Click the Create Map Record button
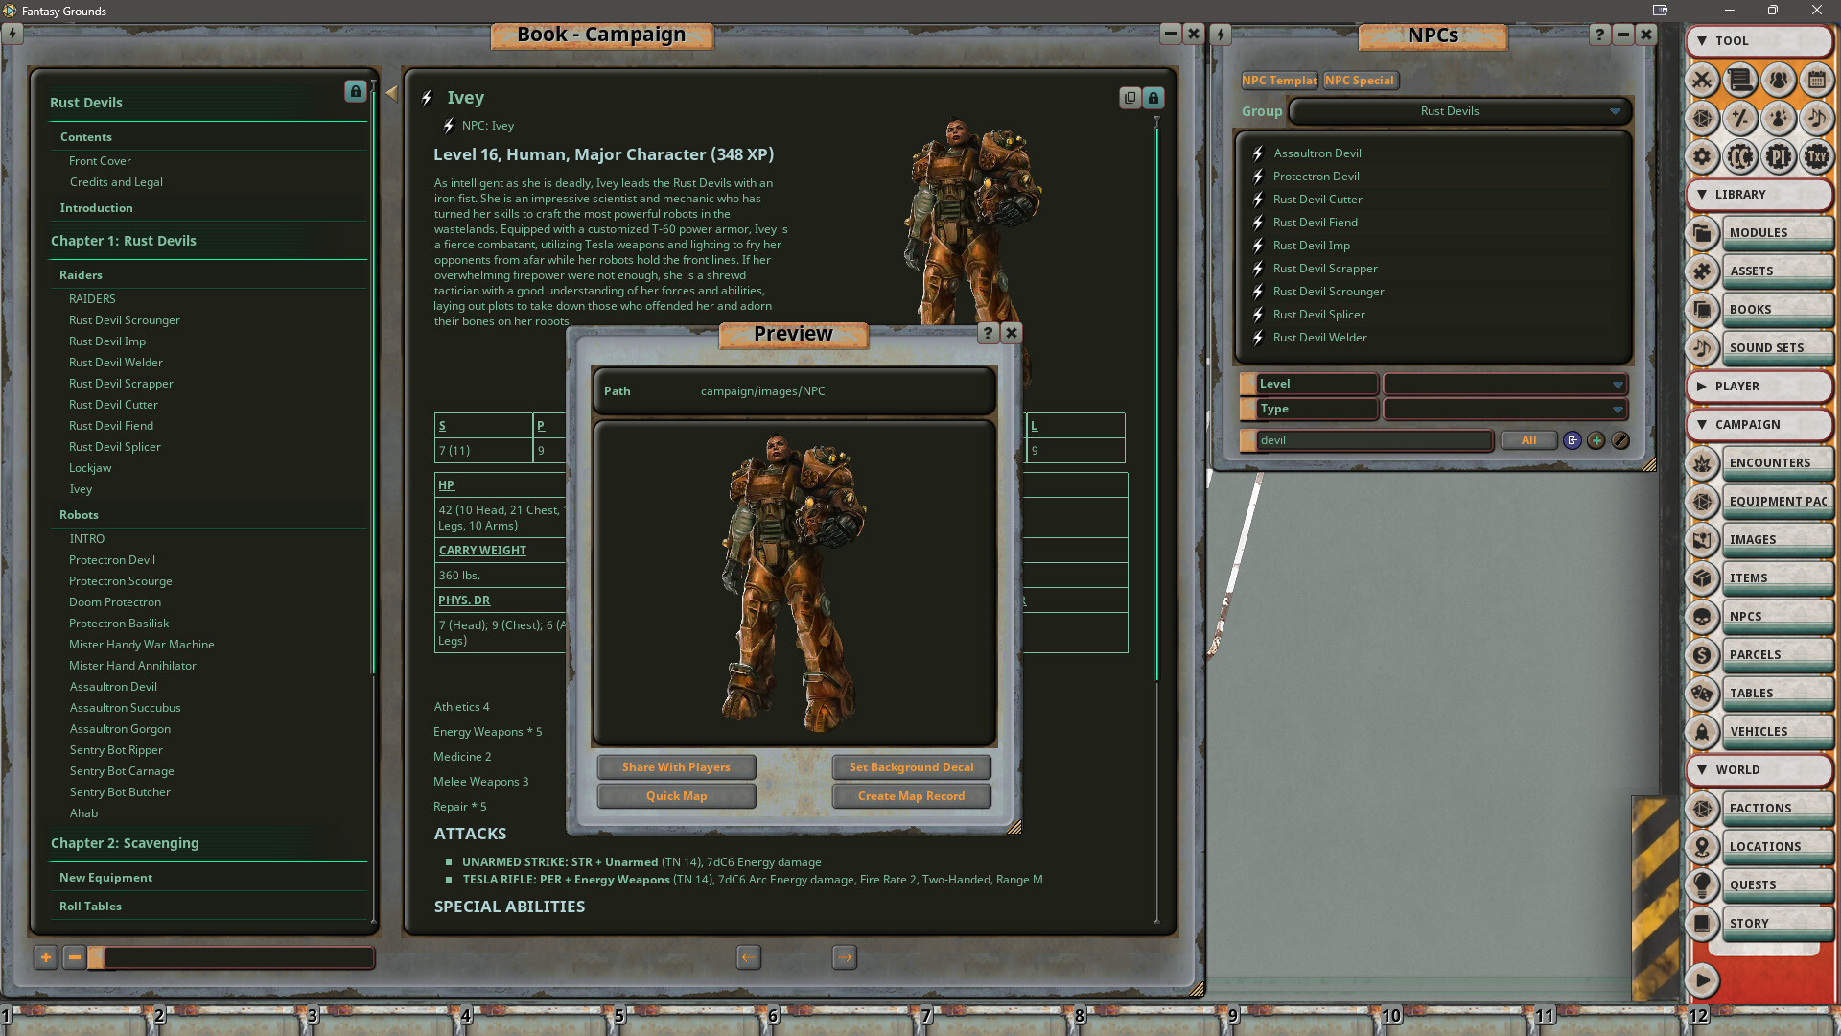Image resolution: width=1841 pixels, height=1036 pixels. tap(911, 795)
